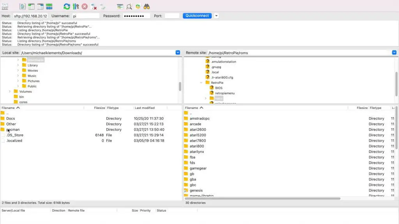Click the remote file list horizontal scrollbar

[262, 198]
